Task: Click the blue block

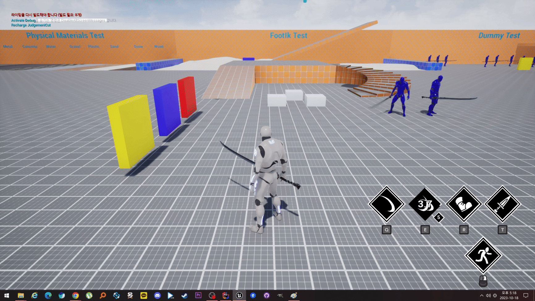Action: point(167,109)
